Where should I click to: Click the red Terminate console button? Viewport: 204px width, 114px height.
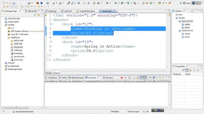click(122, 78)
